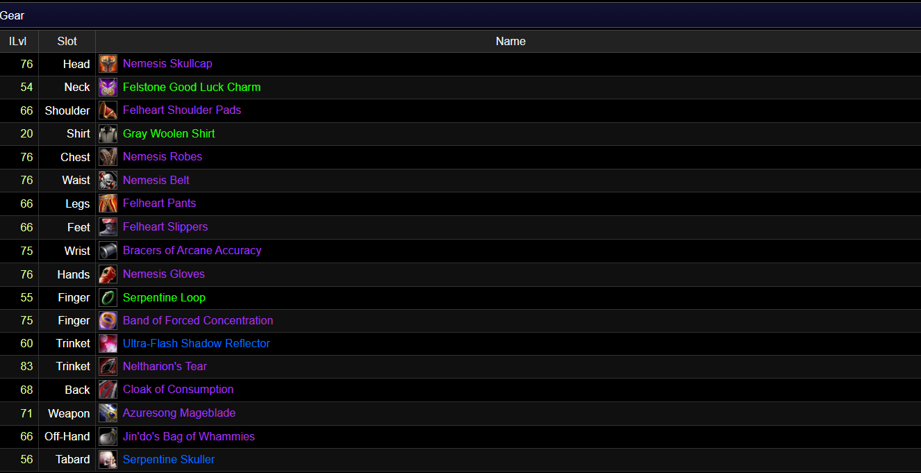Click the Ultra-Flash Shadow Reflector icon
This screenshot has width=921, height=473.
pos(108,344)
